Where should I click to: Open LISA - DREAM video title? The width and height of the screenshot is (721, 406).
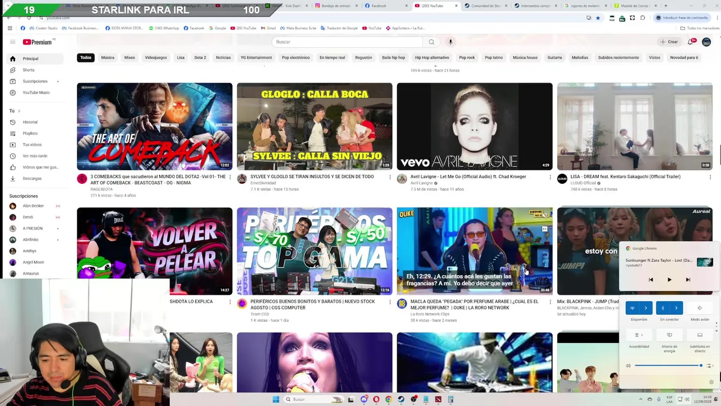(625, 176)
